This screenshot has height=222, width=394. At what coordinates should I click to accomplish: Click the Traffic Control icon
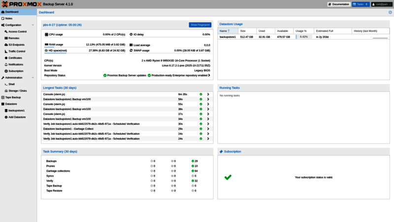point(6,51)
